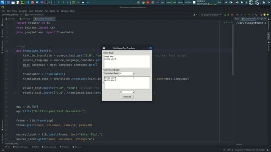
Task: Open the VS Code icon in the taskbar
Action: 28,3
